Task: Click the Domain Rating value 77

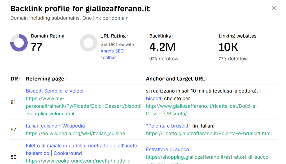Action: [x=37, y=47]
